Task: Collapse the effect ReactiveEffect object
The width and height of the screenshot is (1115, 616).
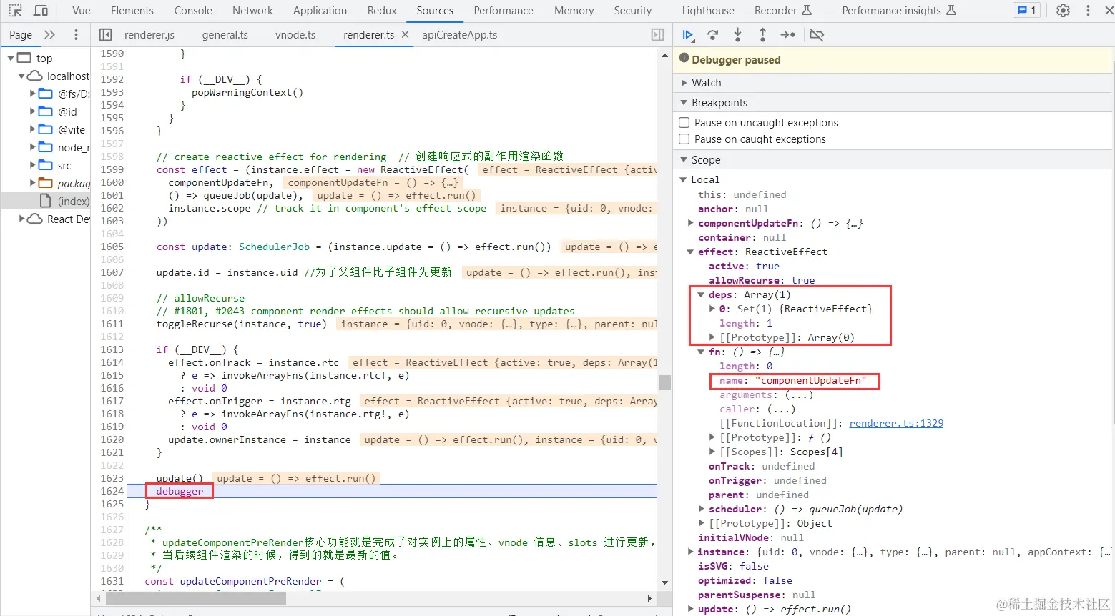Action: coord(691,252)
